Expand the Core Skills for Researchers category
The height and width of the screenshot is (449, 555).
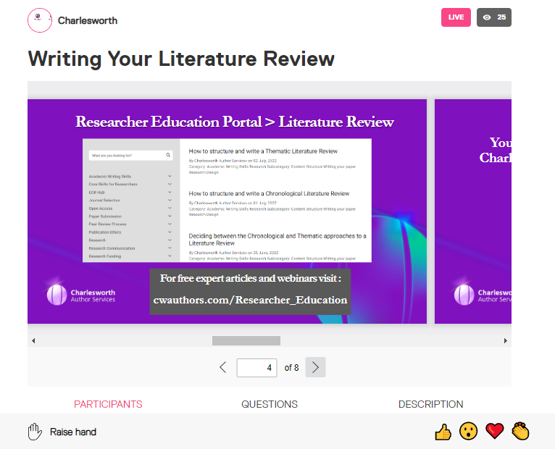(130, 184)
